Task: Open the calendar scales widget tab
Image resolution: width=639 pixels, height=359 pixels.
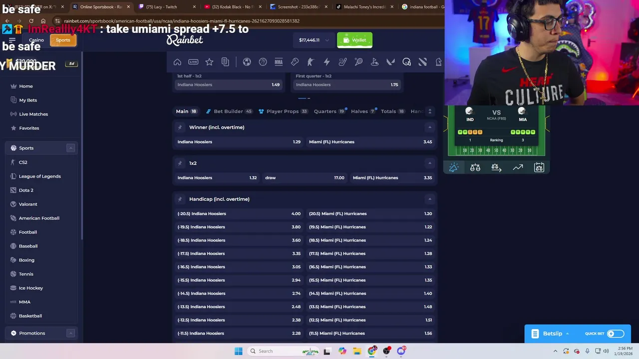Action: point(539,168)
